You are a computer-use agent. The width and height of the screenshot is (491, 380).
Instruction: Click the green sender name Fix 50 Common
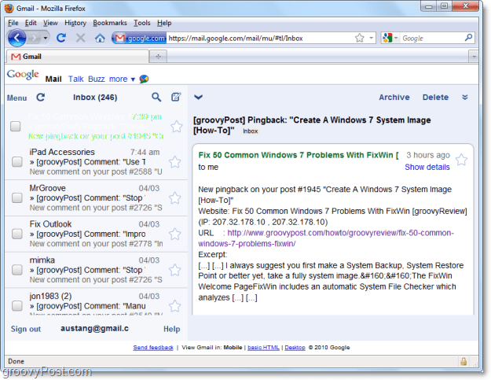point(299,155)
